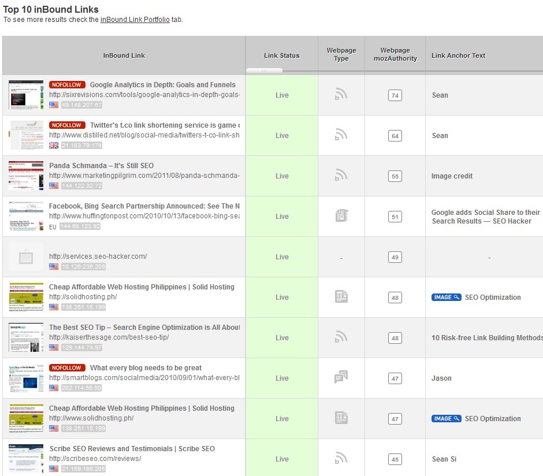The width and height of the screenshot is (543, 476).
Task: Click page type icon for solidhosting.ph row
Action: pos(341,297)
